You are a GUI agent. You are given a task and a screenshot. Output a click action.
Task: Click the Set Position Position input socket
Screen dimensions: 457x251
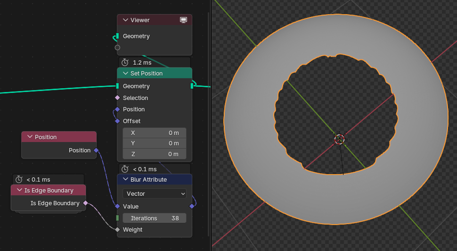pyautogui.click(x=117, y=109)
